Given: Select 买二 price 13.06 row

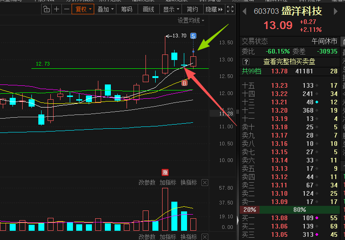Looking at the screenshot, I should (290, 226).
